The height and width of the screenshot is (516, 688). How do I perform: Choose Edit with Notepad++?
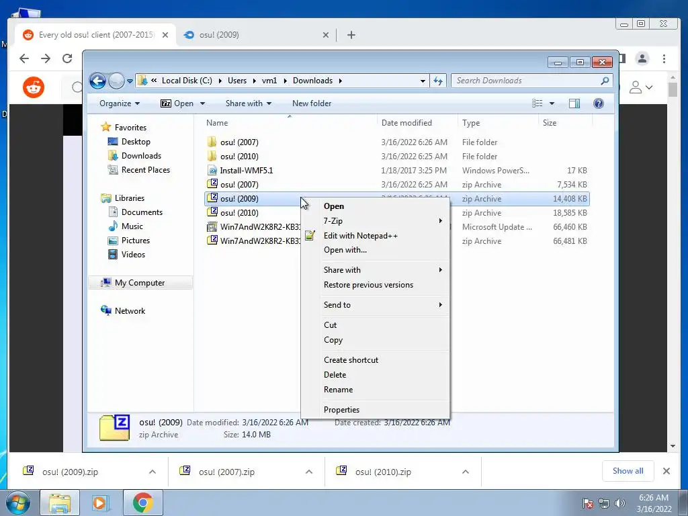[375, 236]
